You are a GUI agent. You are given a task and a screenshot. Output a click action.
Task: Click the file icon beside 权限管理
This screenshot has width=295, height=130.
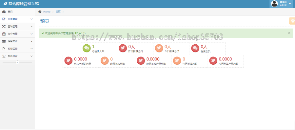[x=4, y=49]
